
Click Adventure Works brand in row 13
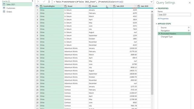[76, 48]
